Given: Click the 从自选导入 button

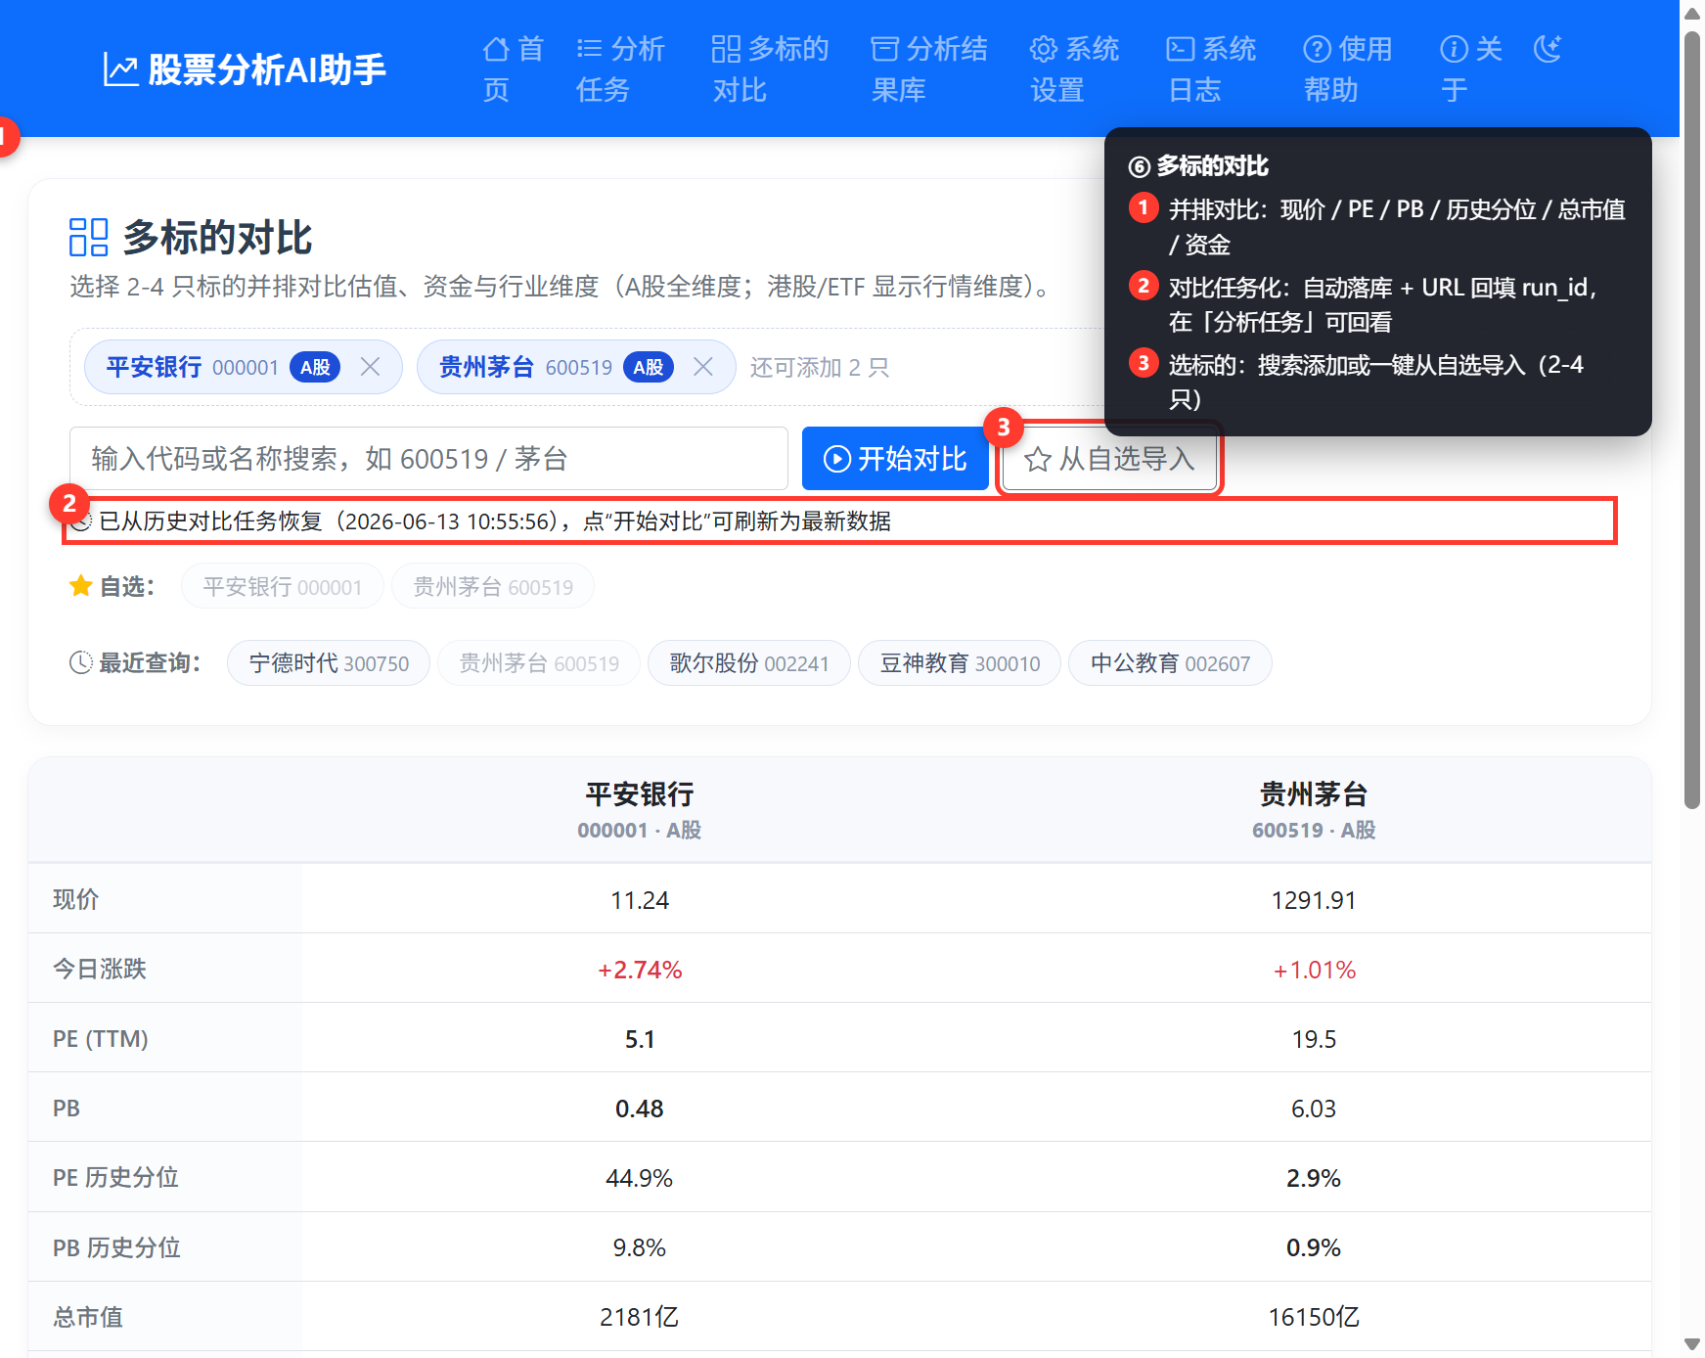Looking at the screenshot, I should (1110, 458).
